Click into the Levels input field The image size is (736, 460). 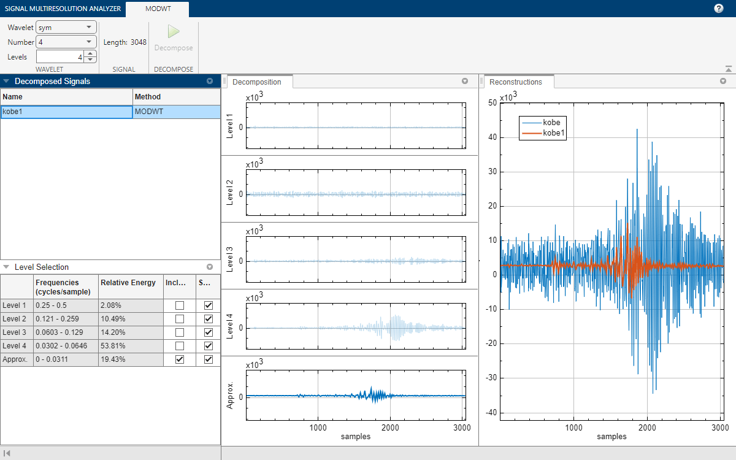(60, 56)
